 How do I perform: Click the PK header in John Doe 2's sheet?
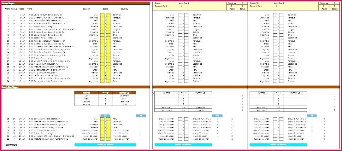[312, 116]
